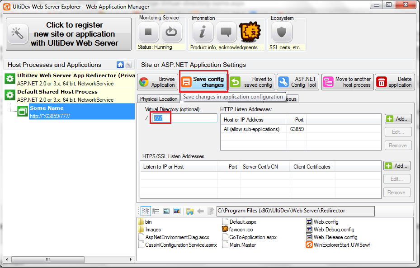Select GoToApplication.aspx file
This screenshot has width=420, height=268.
pos(250,237)
